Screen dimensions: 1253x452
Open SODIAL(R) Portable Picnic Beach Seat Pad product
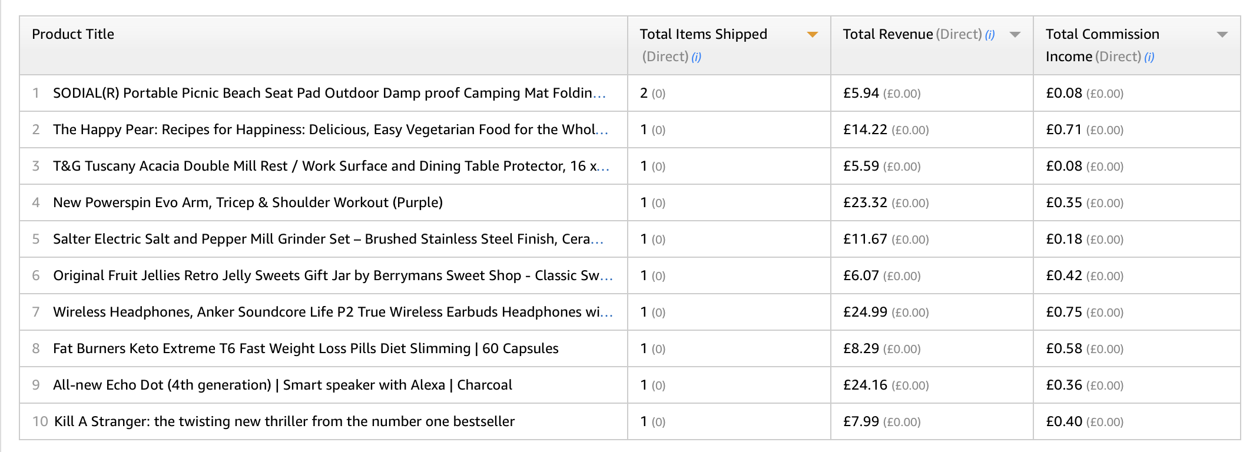tap(329, 93)
